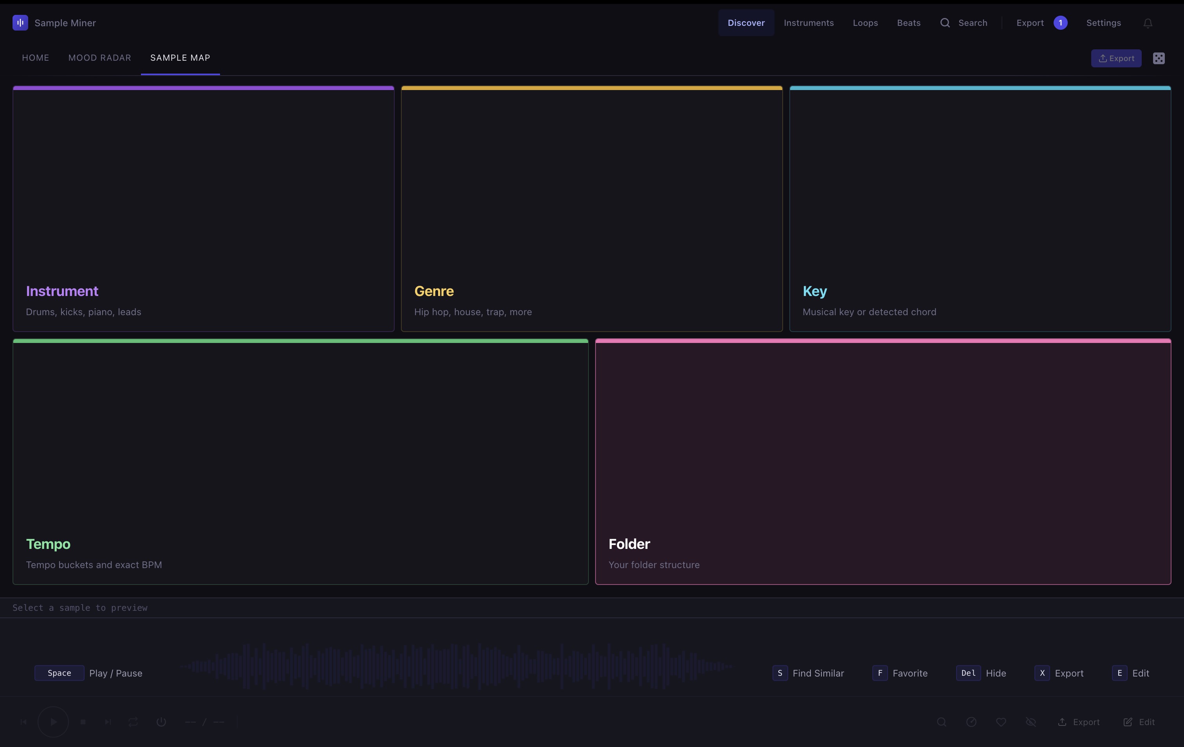Open the Folder map card
1184x747 pixels.
pos(883,462)
